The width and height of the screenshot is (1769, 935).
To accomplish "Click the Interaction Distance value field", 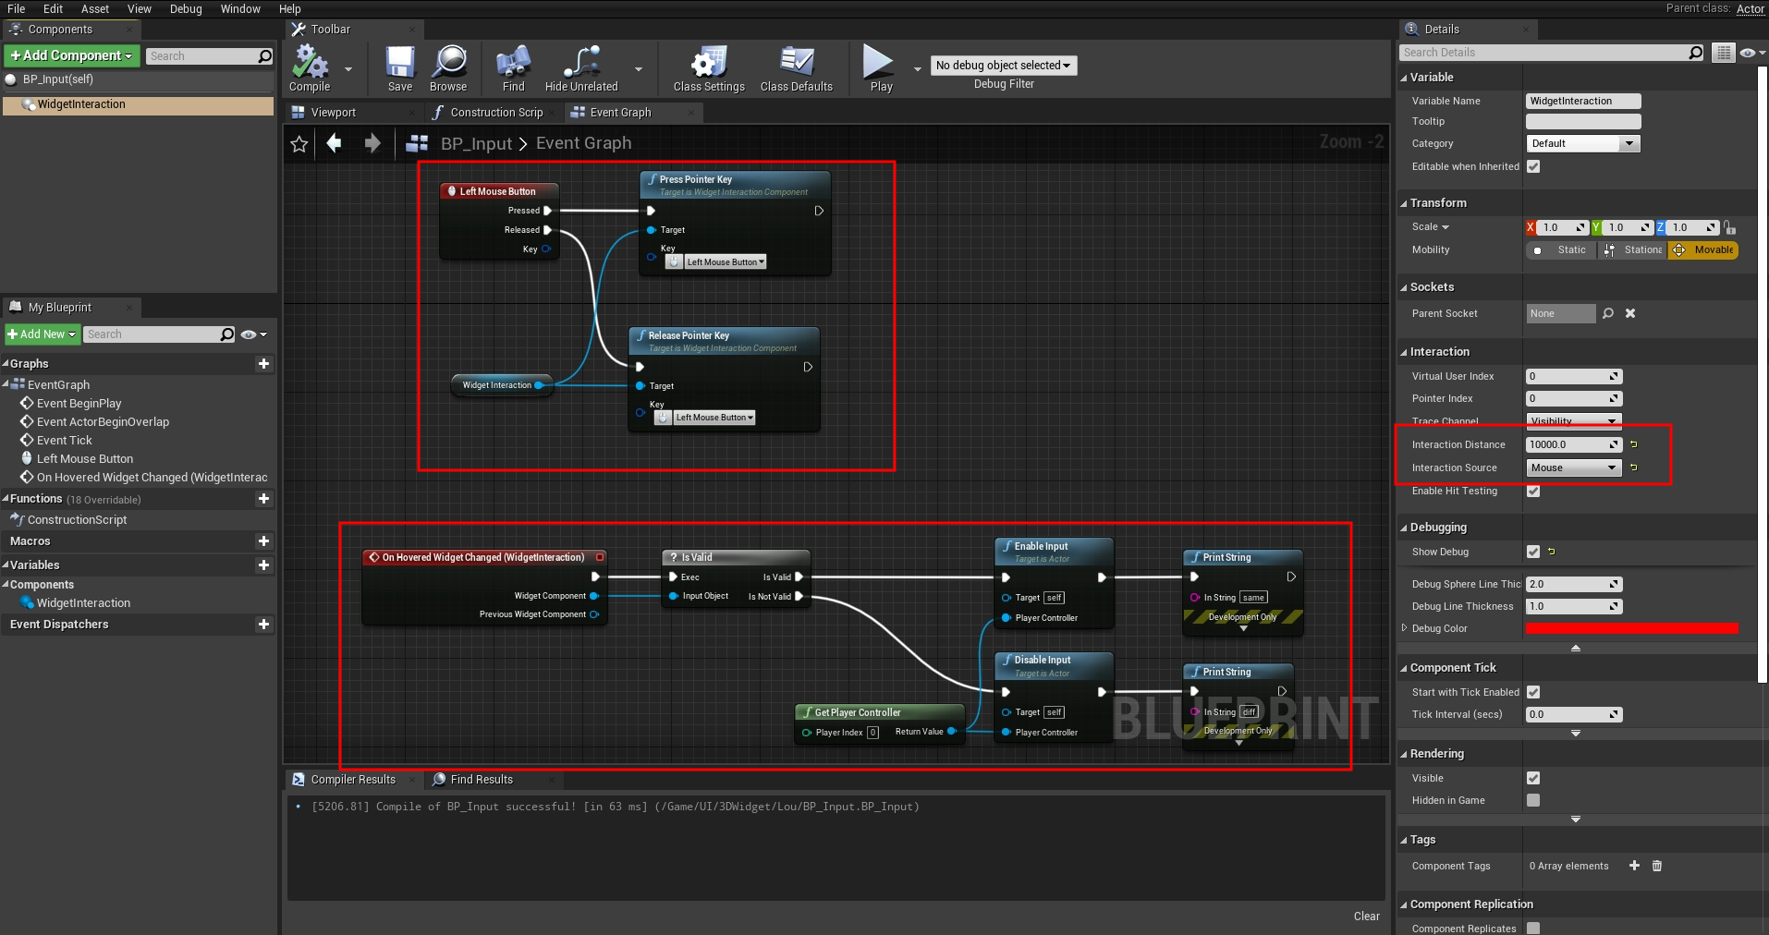I will (1574, 444).
